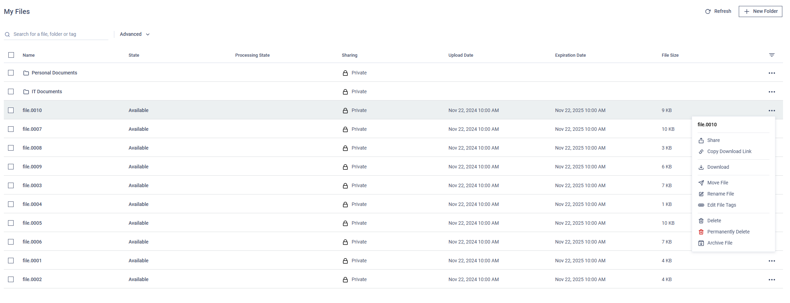
Task: Tick the file.0006 checkbox
Action: coord(11,242)
